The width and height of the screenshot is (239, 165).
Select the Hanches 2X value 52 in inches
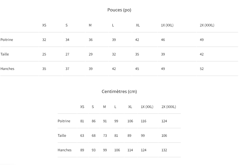pyautogui.click(x=202, y=69)
